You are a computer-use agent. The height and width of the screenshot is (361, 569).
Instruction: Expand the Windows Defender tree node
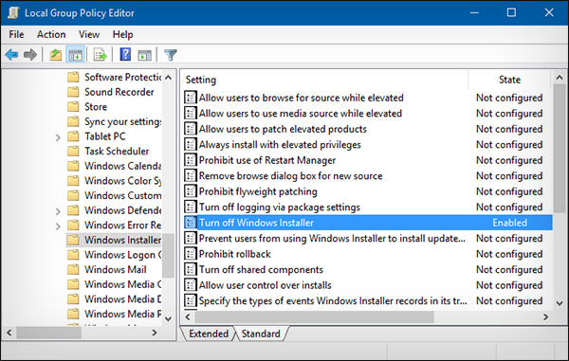pyautogui.click(x=58, y=211)
